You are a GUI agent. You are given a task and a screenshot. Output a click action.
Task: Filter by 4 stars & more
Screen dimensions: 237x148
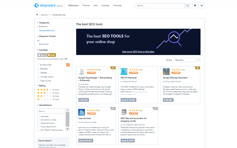click(48, 90)
